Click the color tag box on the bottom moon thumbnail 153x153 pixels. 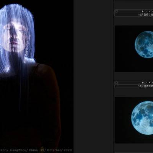click(116, 83)
